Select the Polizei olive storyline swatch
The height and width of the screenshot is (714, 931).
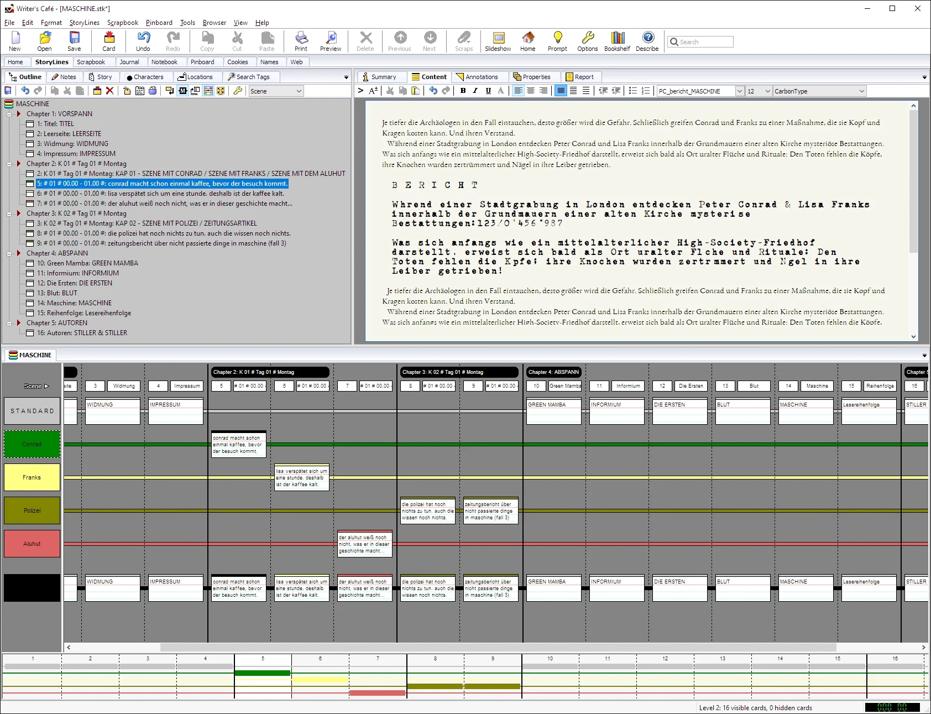32,510
